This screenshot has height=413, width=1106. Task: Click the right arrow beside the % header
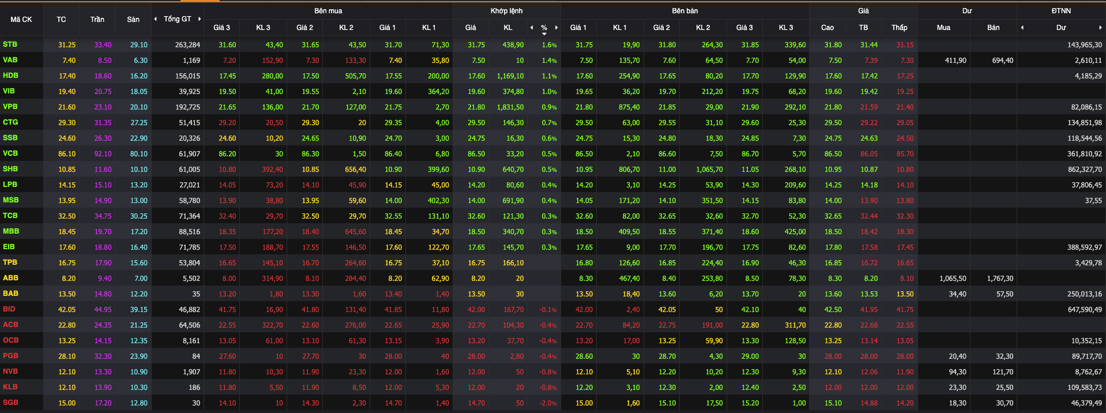tap(556, 28)
